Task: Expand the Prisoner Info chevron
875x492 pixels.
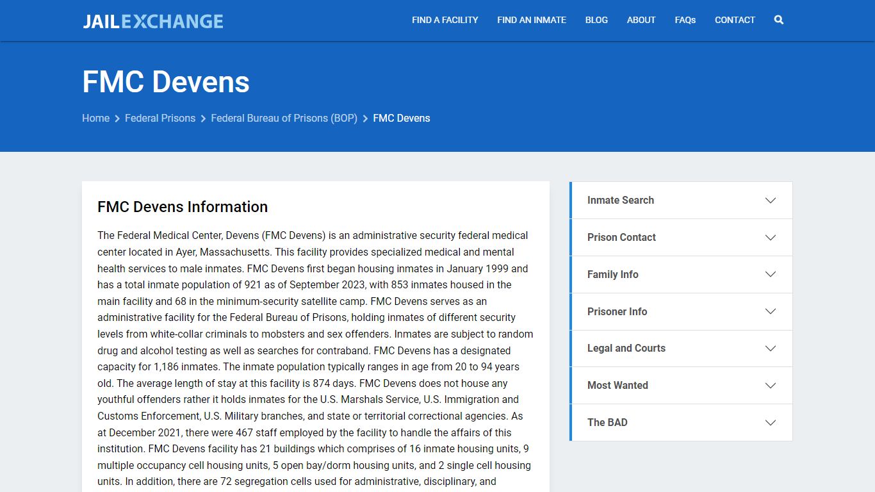Action: [x=771, y=311]
